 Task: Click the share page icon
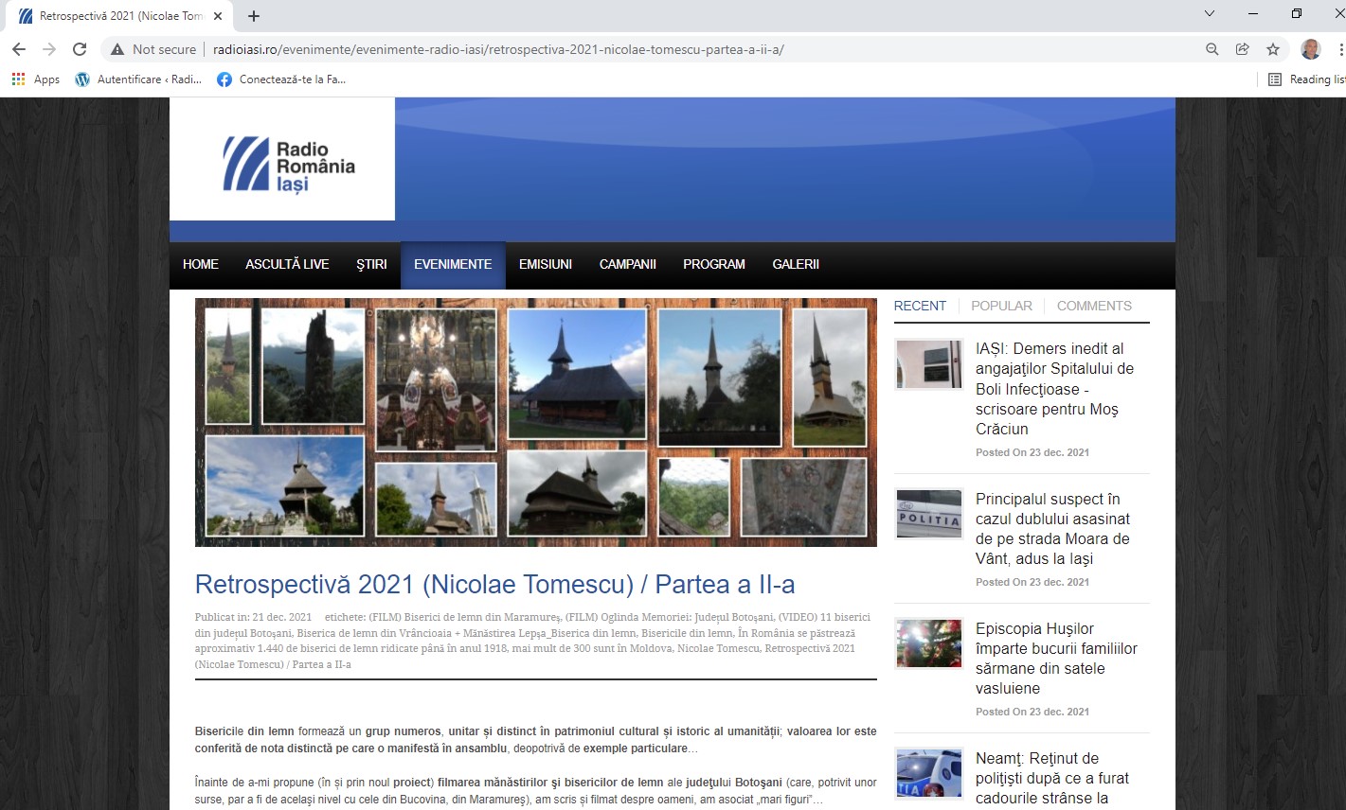pyautogui.click(x=1242, y=49)
